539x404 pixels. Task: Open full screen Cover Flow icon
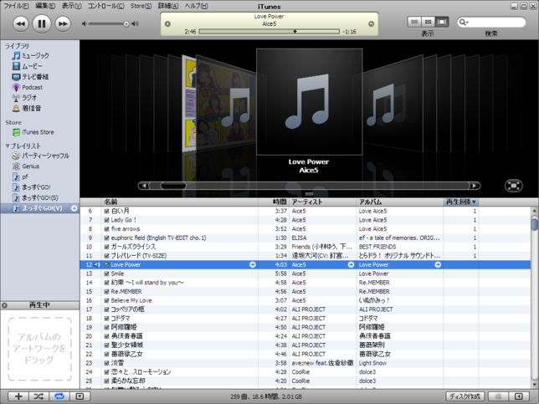click(514, 186)
